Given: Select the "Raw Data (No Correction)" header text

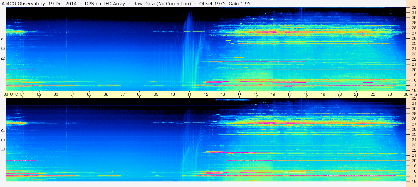Looking at the screenshot, I should pos(162,4).
